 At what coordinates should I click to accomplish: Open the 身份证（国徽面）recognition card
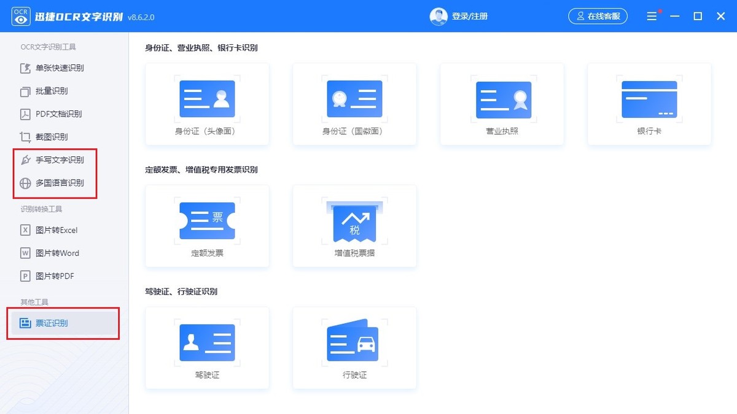354,104
